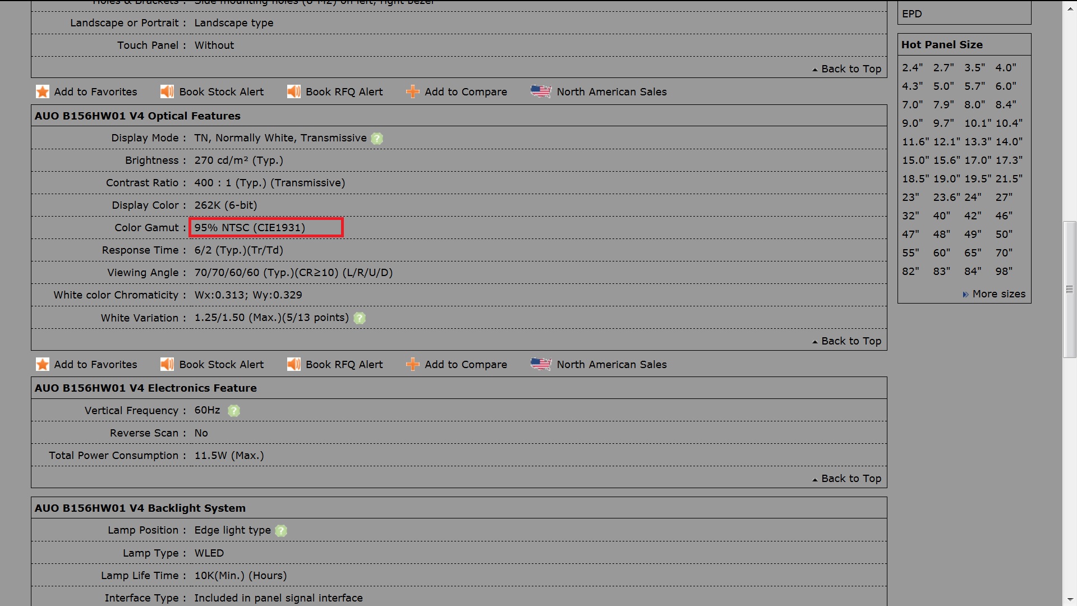Open the Book RFQ Alert link above Optical Features
Image resolution: width=1077 pixels, height=606 pixels.
pos(344,91)
